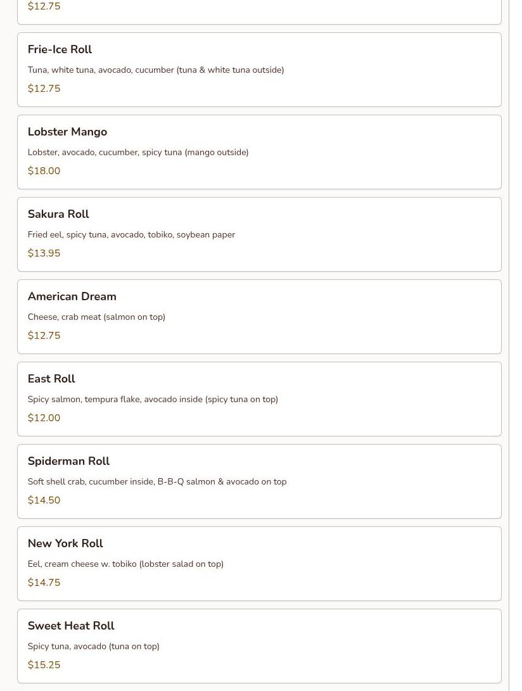Click the Spiderman Roll $14.50 price
The image size is (522, 691).
44,500
